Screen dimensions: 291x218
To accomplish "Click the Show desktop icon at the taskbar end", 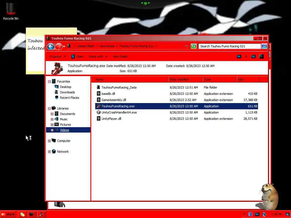I will (288, 215).
